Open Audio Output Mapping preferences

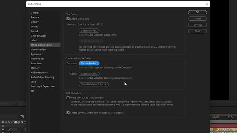point(43,77)
